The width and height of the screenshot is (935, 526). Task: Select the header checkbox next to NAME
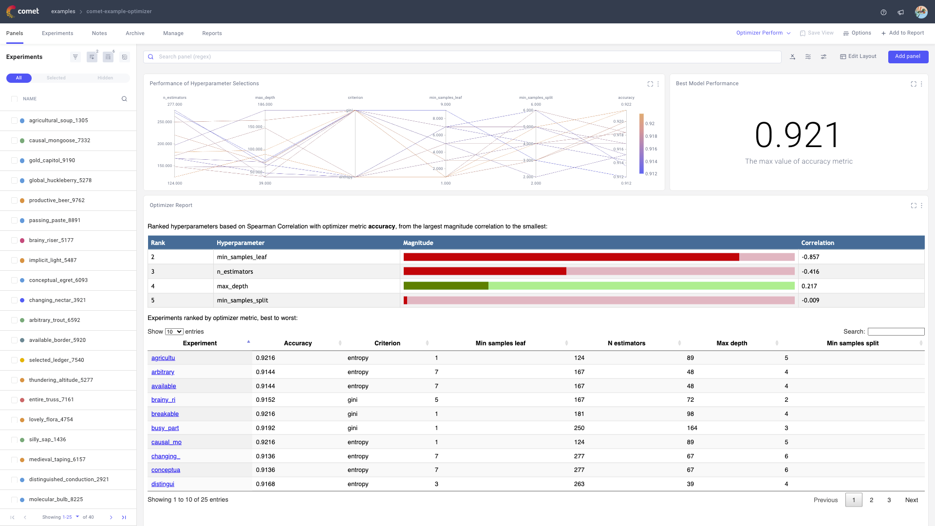(13, 98)
